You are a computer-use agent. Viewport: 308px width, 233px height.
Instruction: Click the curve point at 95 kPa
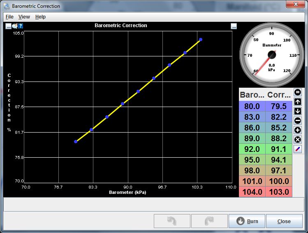(x=154, y=78)
